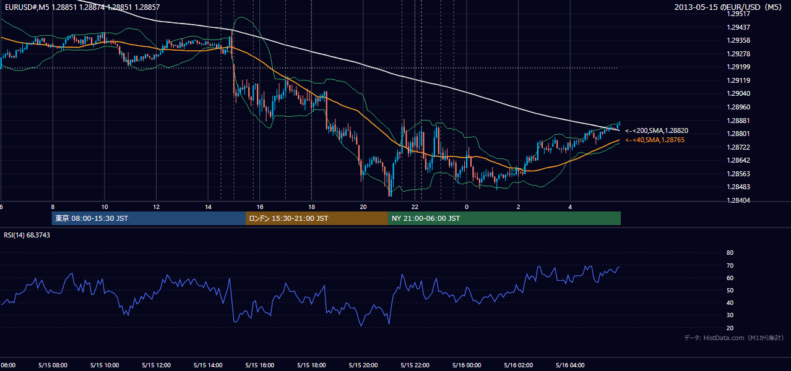Click price axis label 1.28483

738,187
